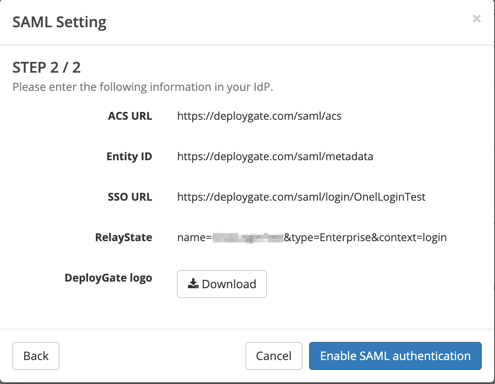Select the Entity ID metadata URL
The image size is (495, 384).
pyautogui.click(x=275, y=156)
